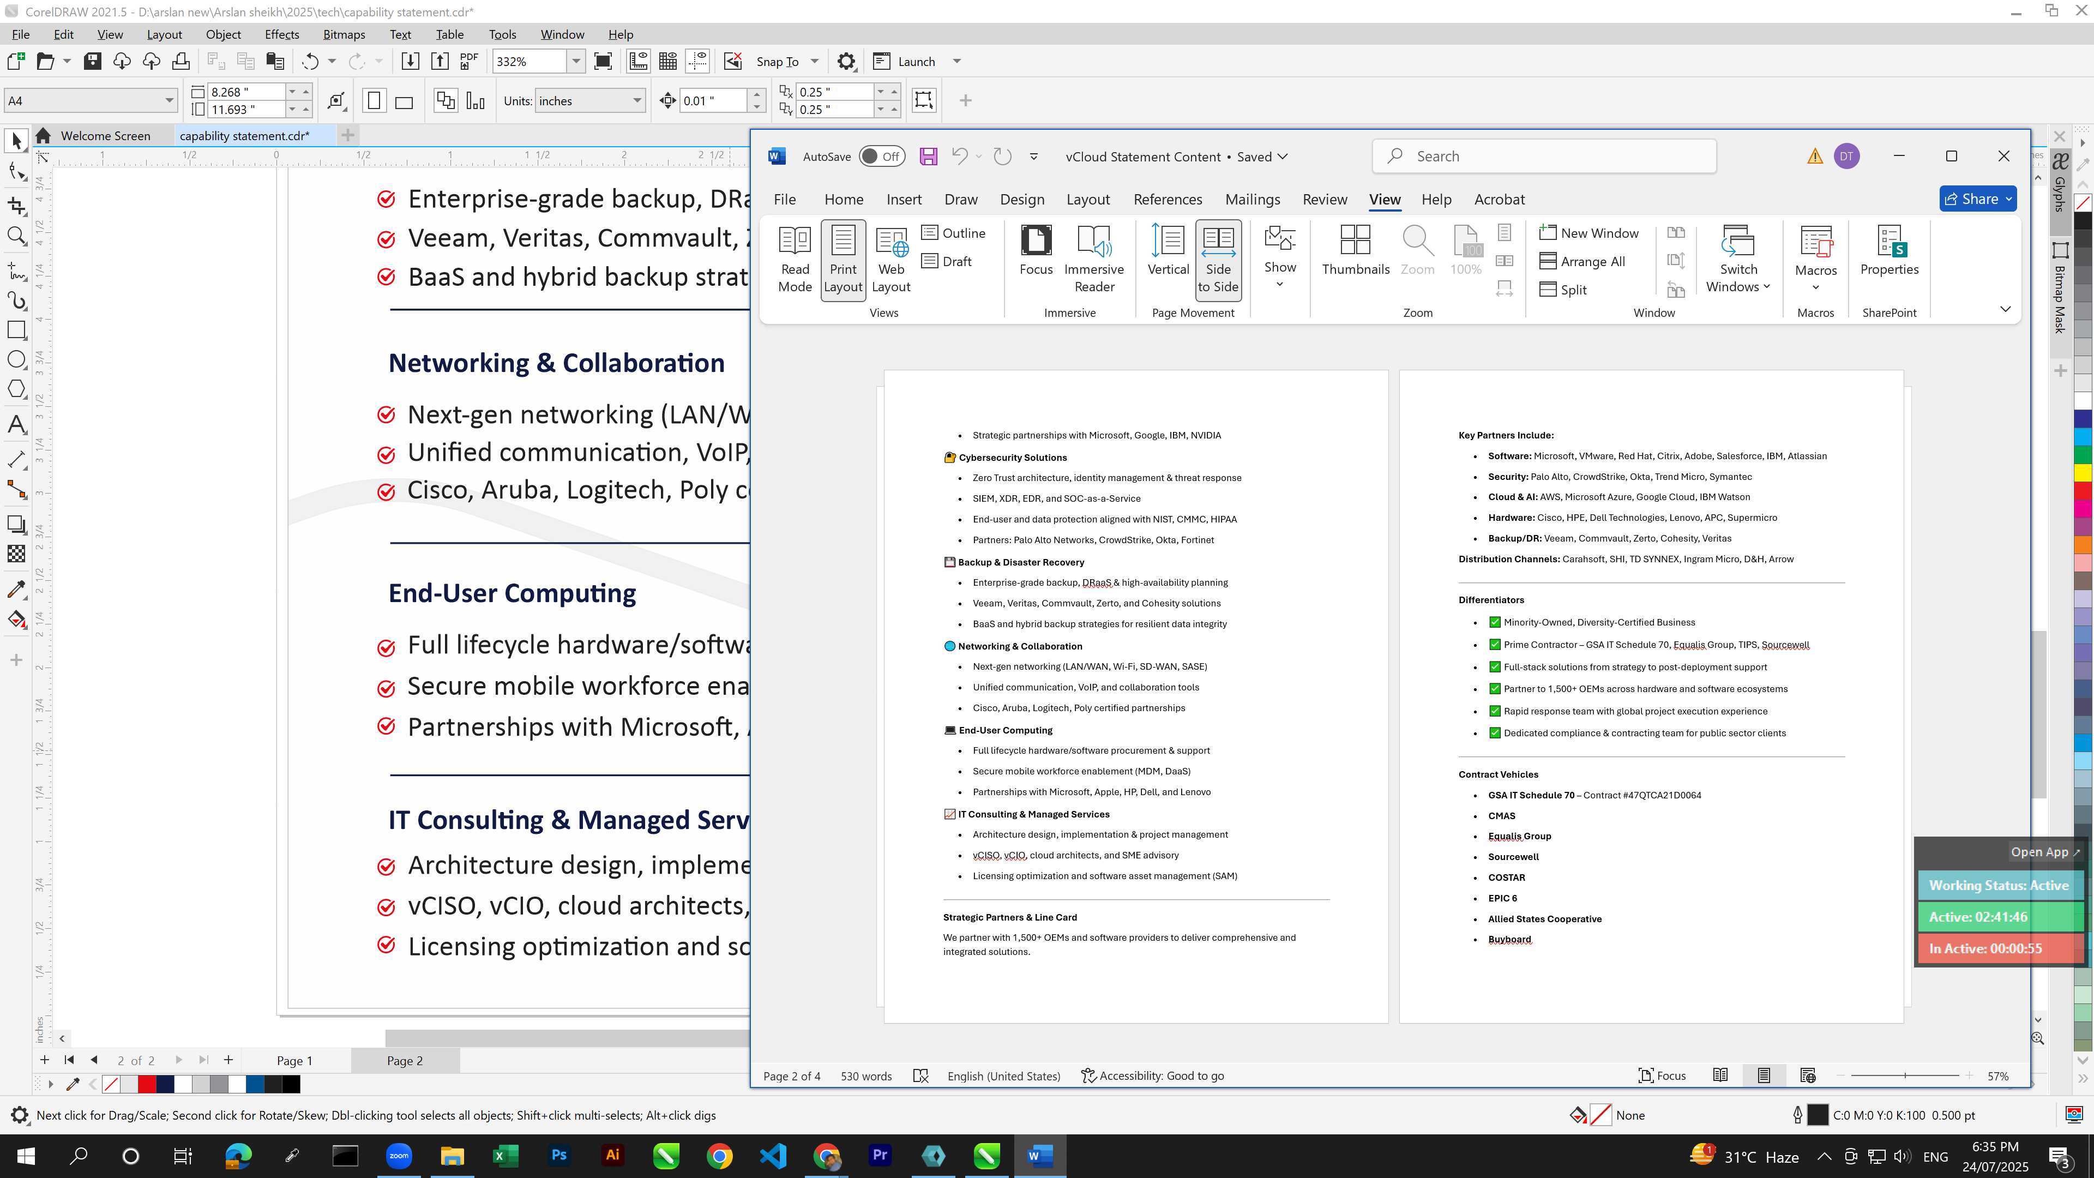Image resolution: width=2094 pixels, height=1178 pixels.
Task: Select Print Layout view in ribbon
Action: (x=843, y=260)
